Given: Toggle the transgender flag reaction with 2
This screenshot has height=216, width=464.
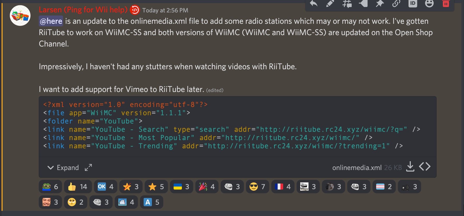Looking at the screenshot, I should (x=384, y=187).
